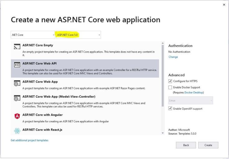Click the Author: Microsoft text
The image size is (229, 159).
[x=179, y=130]
